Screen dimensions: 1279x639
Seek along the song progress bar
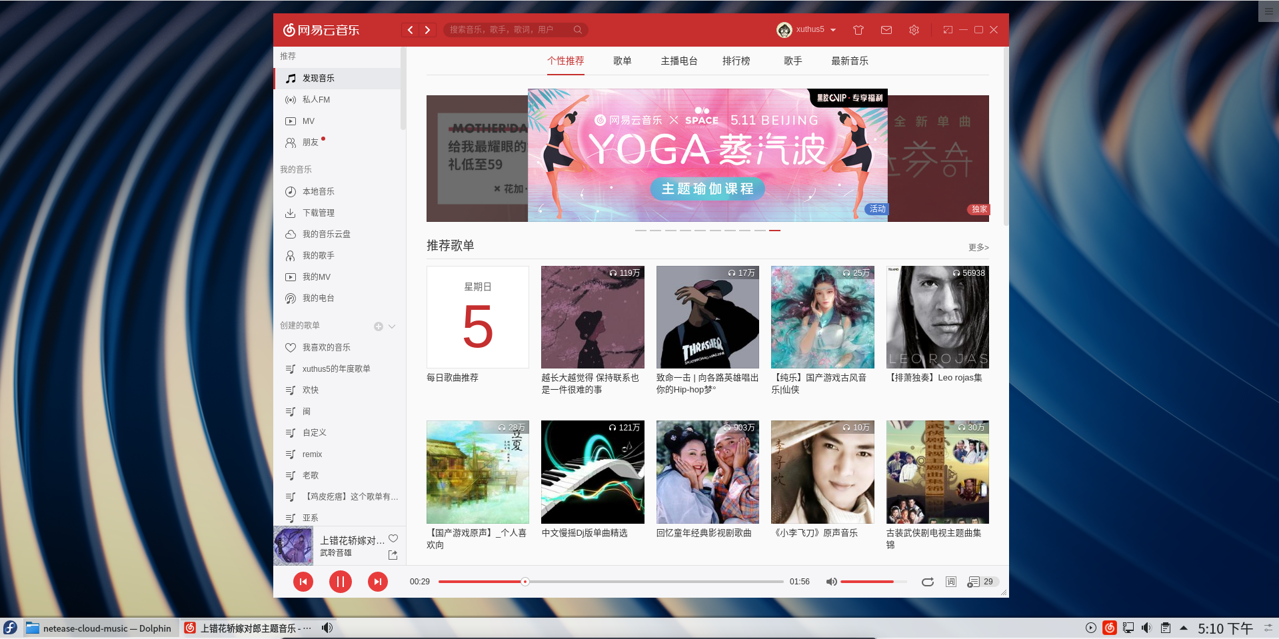coord(611,582)
